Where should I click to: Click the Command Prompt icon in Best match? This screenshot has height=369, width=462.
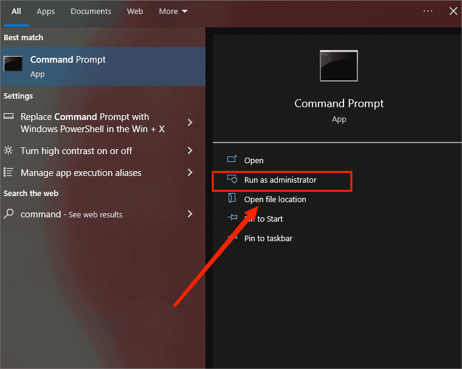click(x=13, y=63)
